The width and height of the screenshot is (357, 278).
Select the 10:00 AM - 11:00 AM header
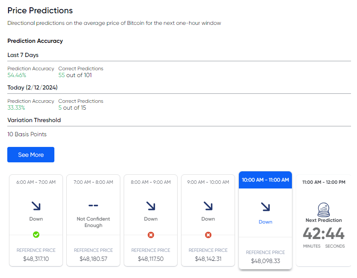(265, 180)
